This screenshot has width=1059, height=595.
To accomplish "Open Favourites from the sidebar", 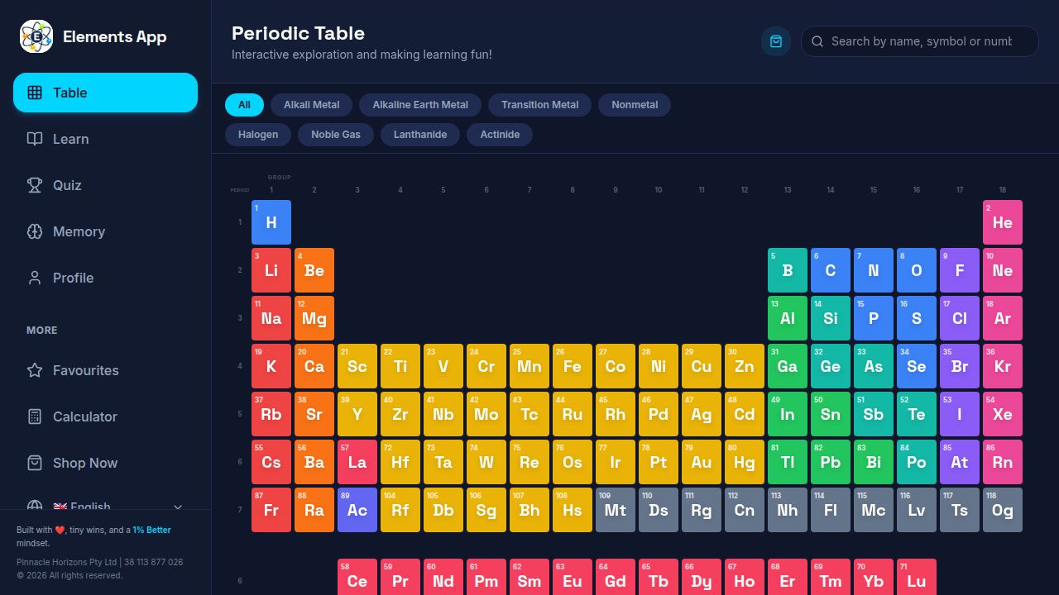I will (105, 370).
